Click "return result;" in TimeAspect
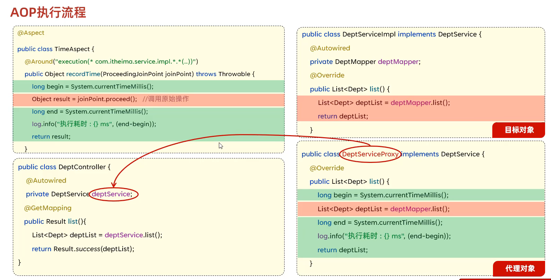Viewport: 551px width, 280px height. (x=51, y=137)
